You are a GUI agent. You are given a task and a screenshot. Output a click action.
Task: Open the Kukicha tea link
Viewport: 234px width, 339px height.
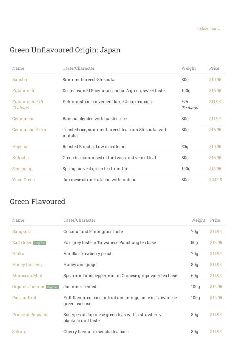(21, 158)
